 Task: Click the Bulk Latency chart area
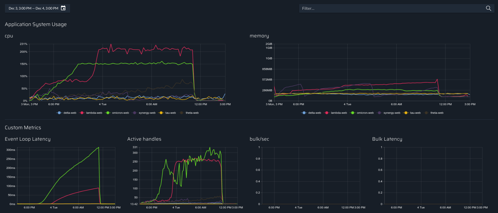433,176
